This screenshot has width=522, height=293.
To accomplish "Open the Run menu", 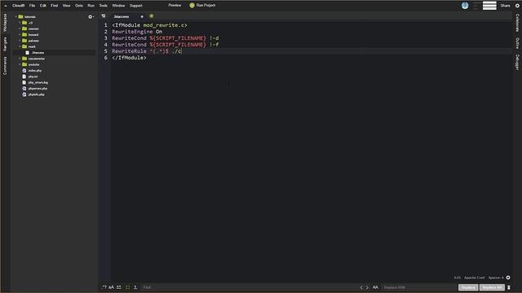I will coord(91,6).
